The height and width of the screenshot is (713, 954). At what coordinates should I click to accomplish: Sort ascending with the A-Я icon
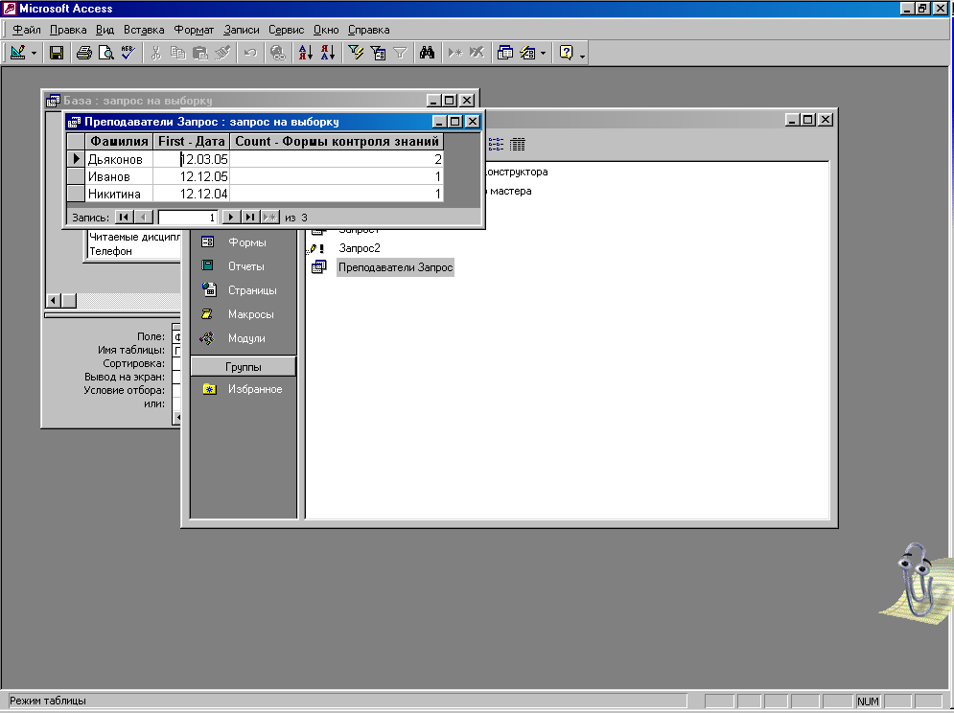tap(306, 53)
